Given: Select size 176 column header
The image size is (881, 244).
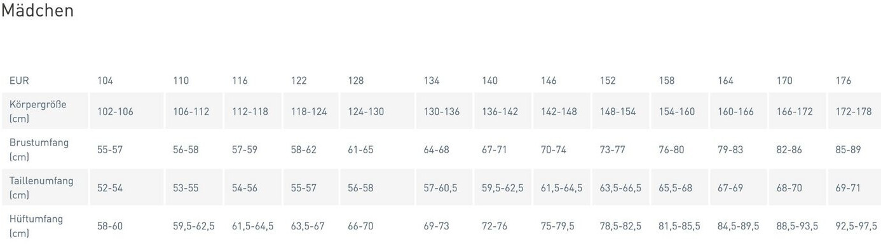Looking at the screenshot, I should [x=843, y=81].
